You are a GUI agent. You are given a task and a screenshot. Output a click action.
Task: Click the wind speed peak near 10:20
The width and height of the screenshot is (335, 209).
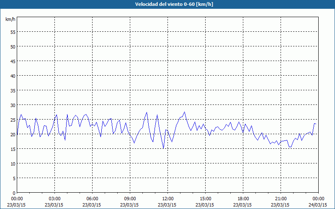(147, 112)
